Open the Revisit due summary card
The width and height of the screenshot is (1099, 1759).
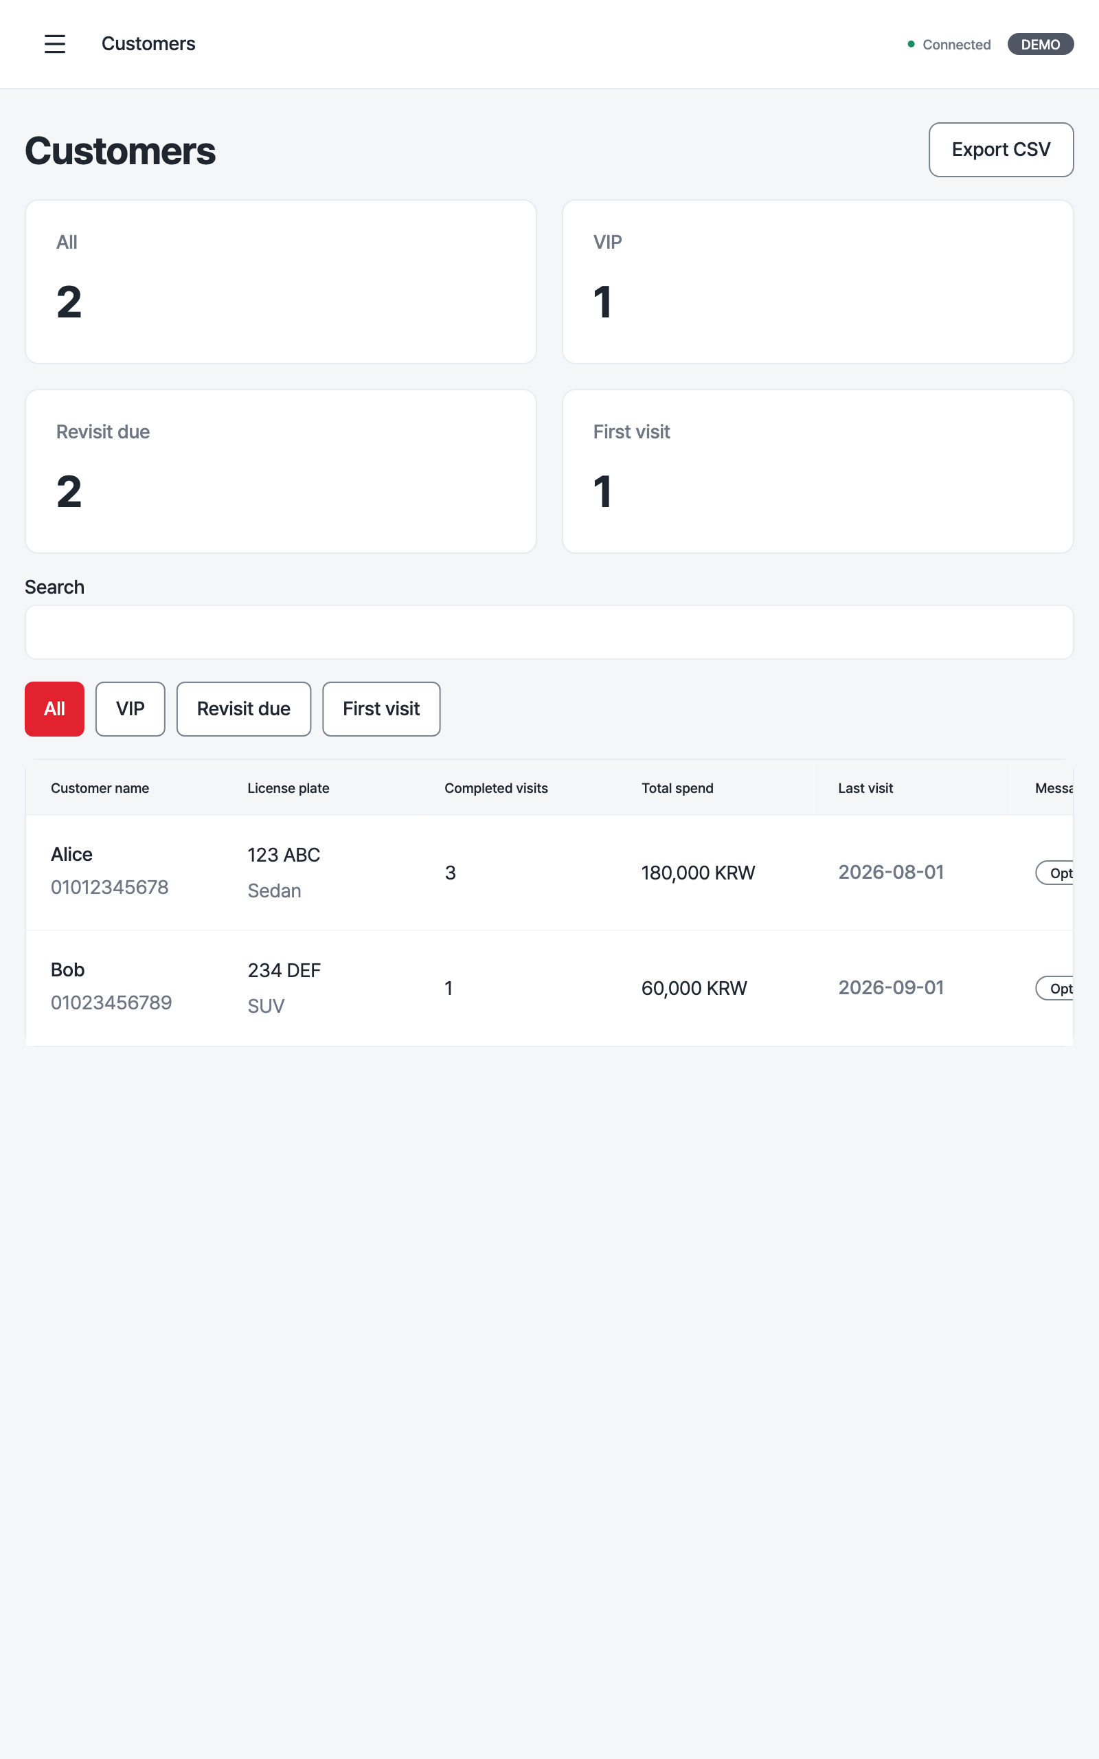tap(280, 471)
